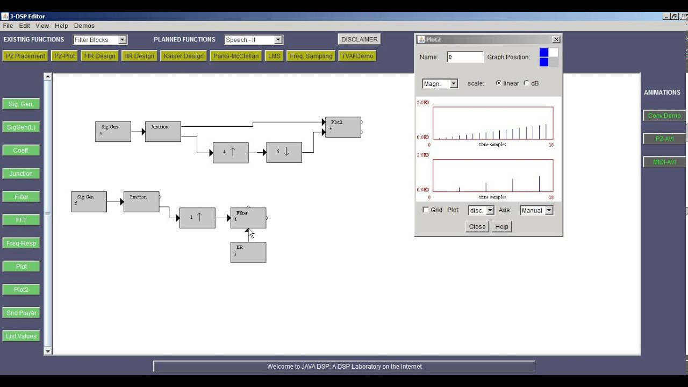The width and height of the screenshot is (688, 387).
Task: Choose the Freq-Resp block tool
Action: point(21,243)
